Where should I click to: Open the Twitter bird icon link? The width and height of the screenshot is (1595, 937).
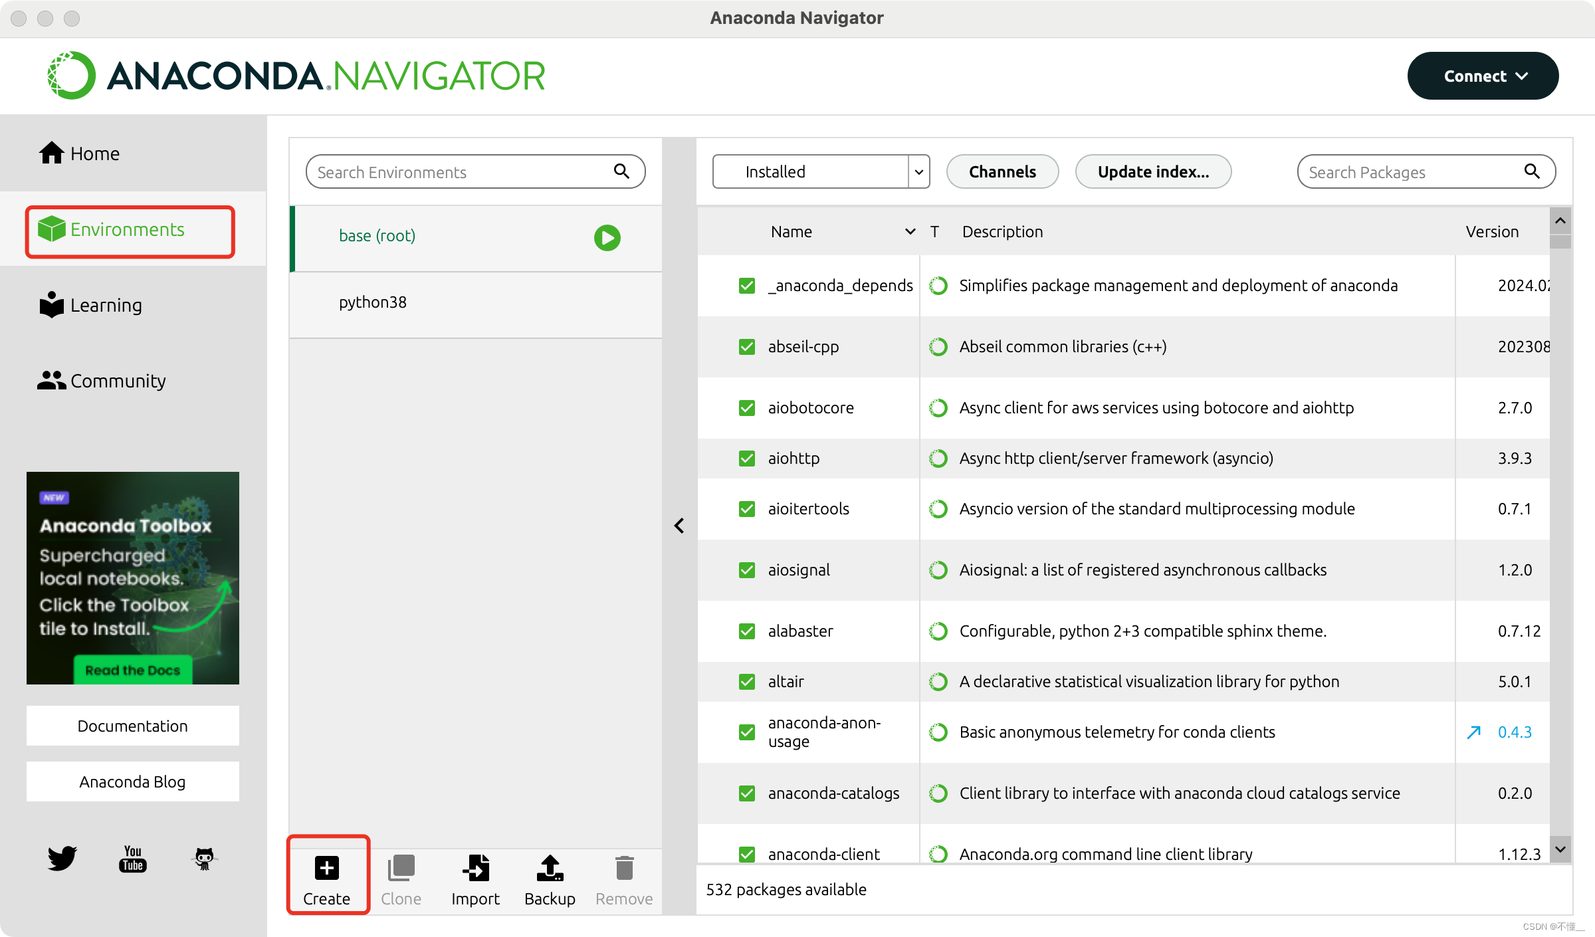click(62, 858)
